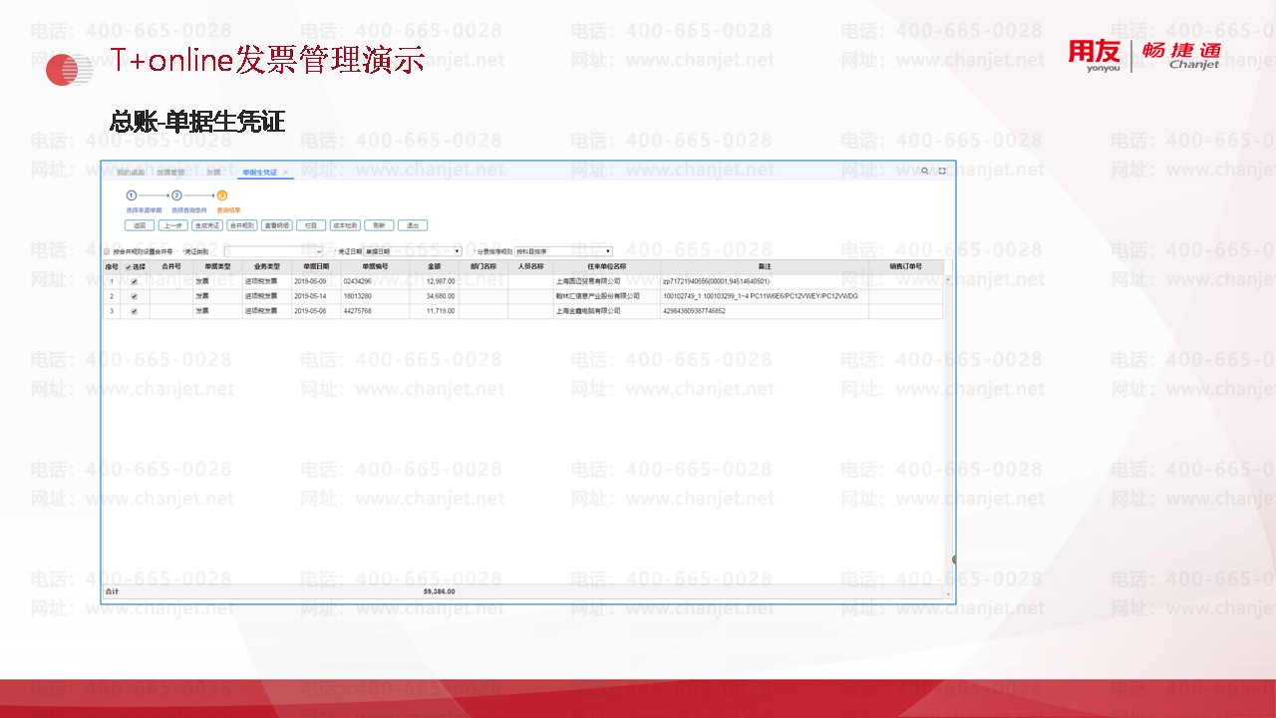The image size is (1276, 718).
Task: Click the remark 429843809387746852
Action: (x=694, y=311)
